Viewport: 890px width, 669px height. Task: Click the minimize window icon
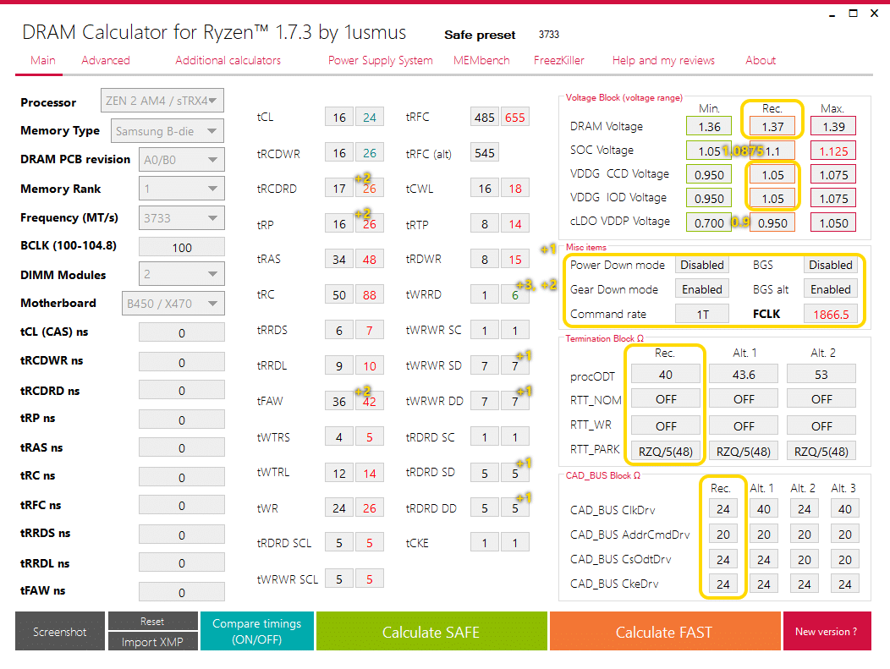[x=832, y=14]
